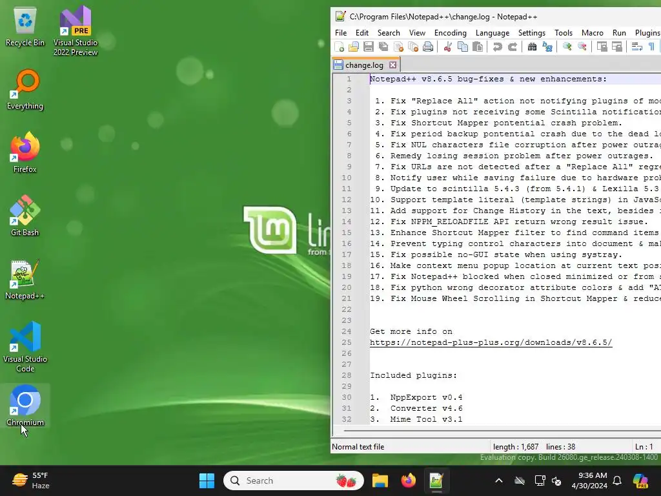
Task: Click the Print toolbar icon
Action: (428, 46)
